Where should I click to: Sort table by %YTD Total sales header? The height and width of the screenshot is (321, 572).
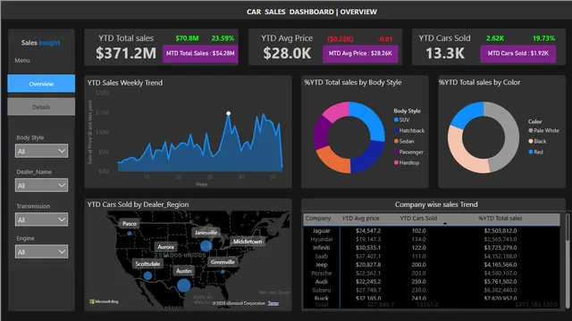coord(500,218)
